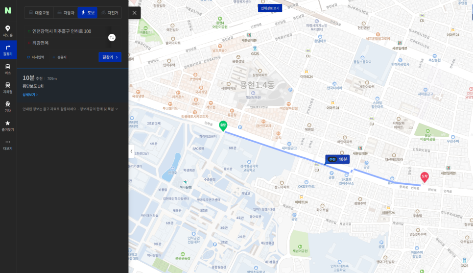The width and height of the screenshot is (473, 273).
Task: Click the 본관운동장 marker
Action: click(183, 254)
